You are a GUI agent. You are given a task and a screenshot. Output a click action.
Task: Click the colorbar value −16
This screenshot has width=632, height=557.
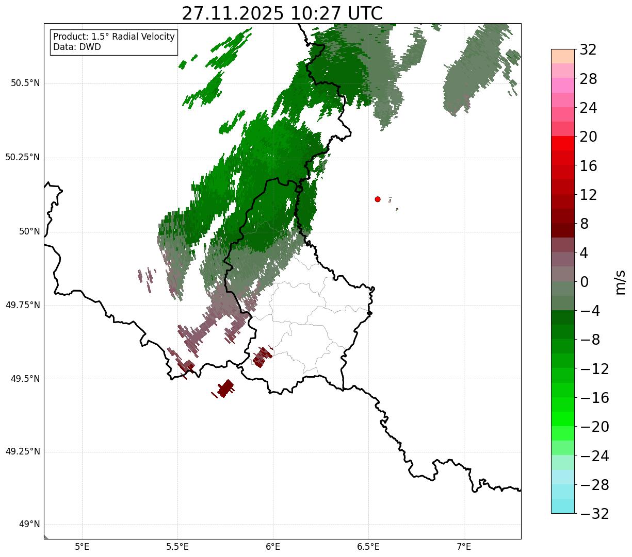[x=594, y=398]
